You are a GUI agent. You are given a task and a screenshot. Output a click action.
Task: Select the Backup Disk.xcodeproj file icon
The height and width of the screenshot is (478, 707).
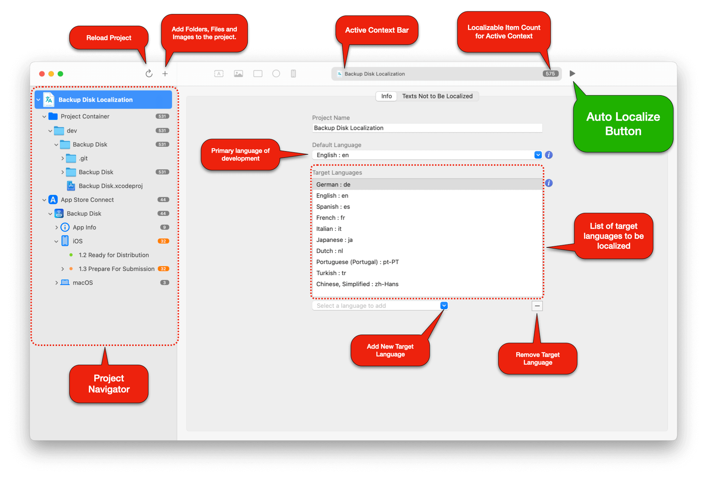point(71,186)
